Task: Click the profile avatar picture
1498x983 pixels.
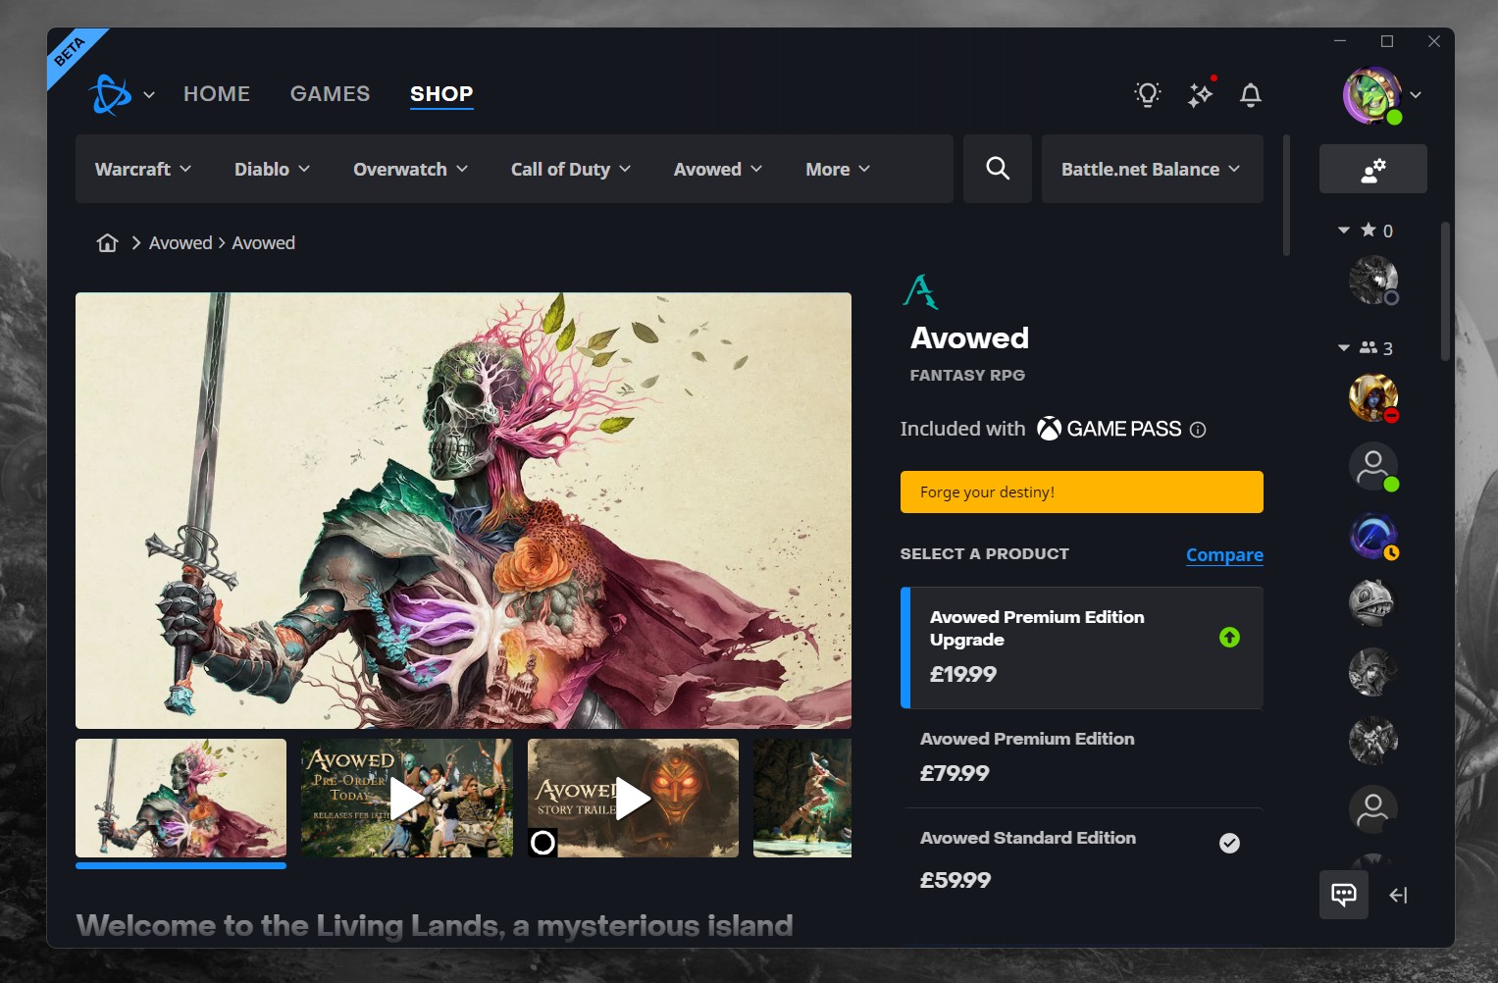Action: pos(1371,95)
